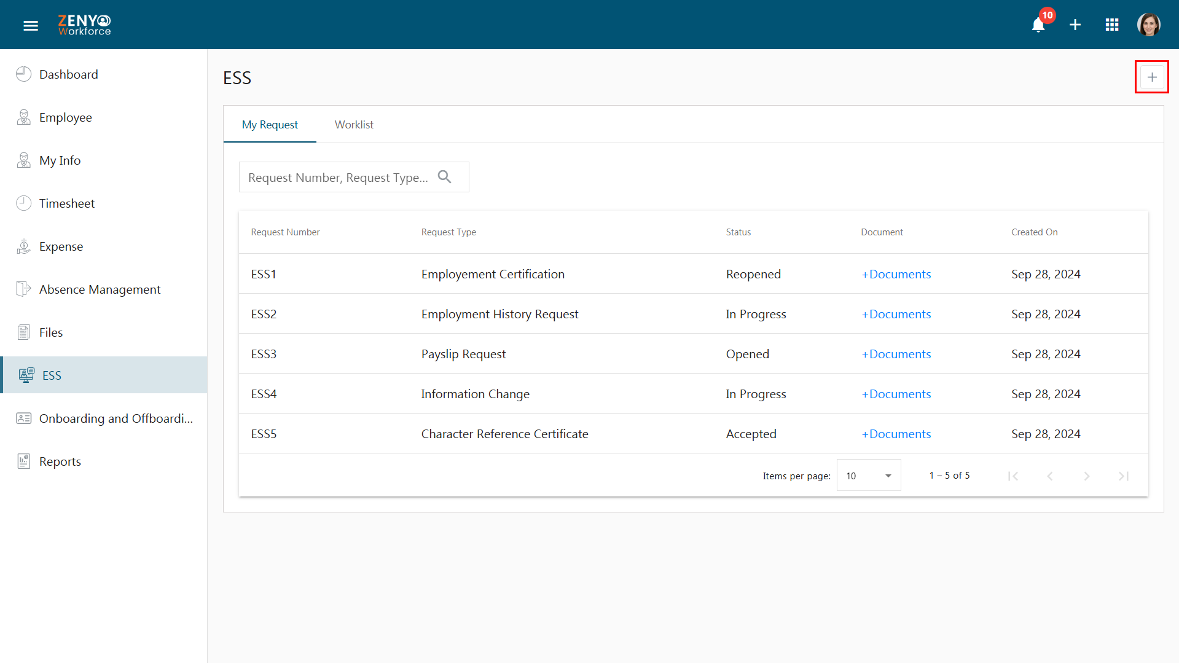Click the Reopened status cell
The image size is (1179, 663).
pyautogui.click(x=753, y=274)
